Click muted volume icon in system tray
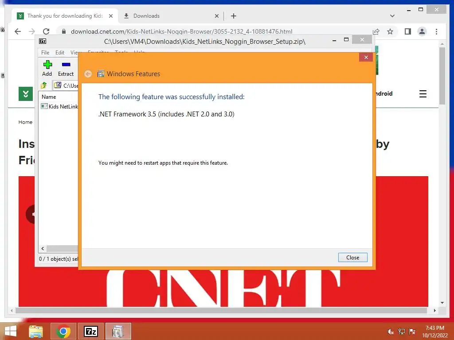Viewport: 454px width, 340px height. click(391, 332)
